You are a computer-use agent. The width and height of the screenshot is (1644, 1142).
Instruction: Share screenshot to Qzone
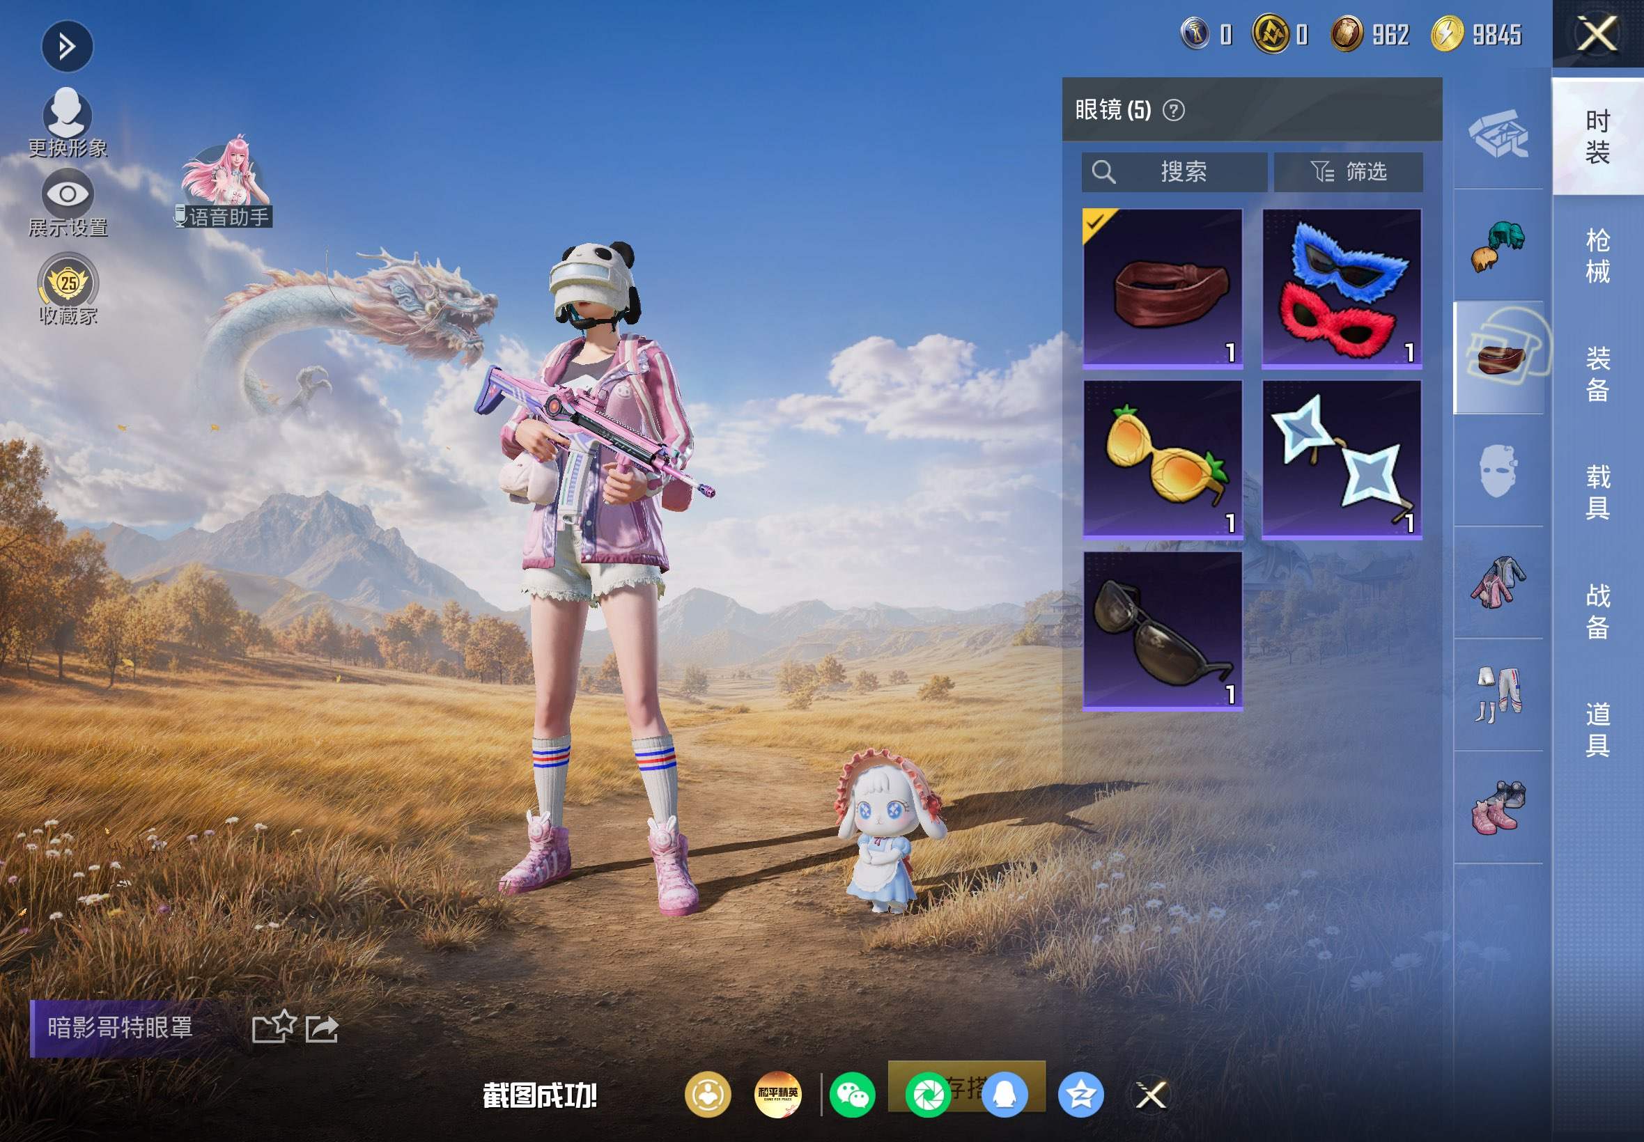(1080, 1095)
